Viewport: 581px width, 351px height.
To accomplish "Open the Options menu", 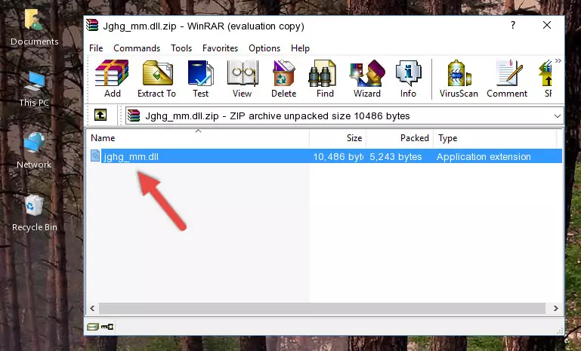I will click(x=264, y=48).
